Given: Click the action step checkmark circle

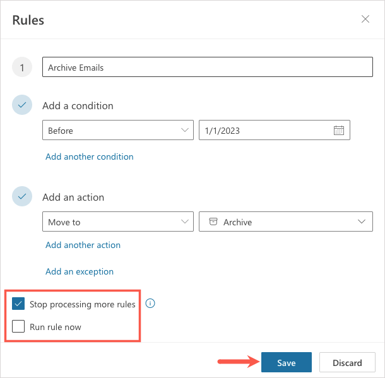Looking at the screenshot, I should point(21,198).
